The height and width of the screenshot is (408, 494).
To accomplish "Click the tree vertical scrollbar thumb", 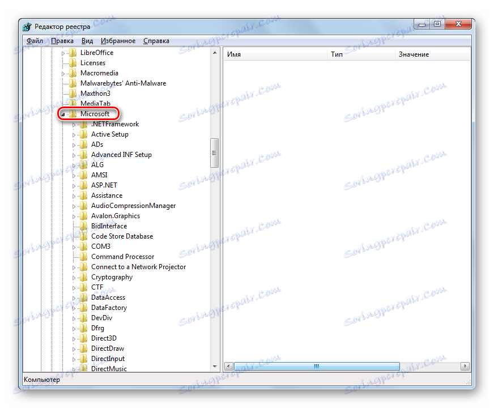I will click(215, 153).
